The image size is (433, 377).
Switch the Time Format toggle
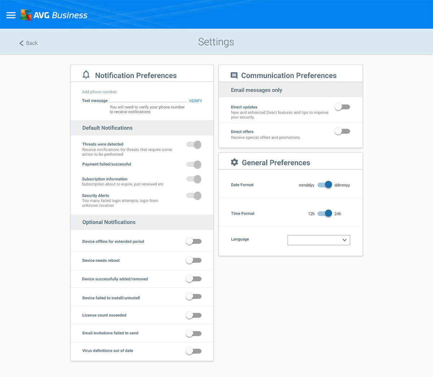click(325, 213)
